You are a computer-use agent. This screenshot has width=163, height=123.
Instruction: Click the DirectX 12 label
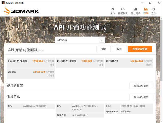(112, 61)
